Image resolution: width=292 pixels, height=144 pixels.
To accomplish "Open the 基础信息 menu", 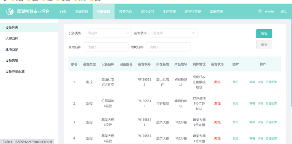I will pyautogui.click(x=81, y=12).
